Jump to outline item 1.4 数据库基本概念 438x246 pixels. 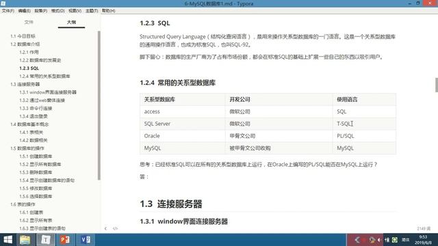click(x=29, y=124)
